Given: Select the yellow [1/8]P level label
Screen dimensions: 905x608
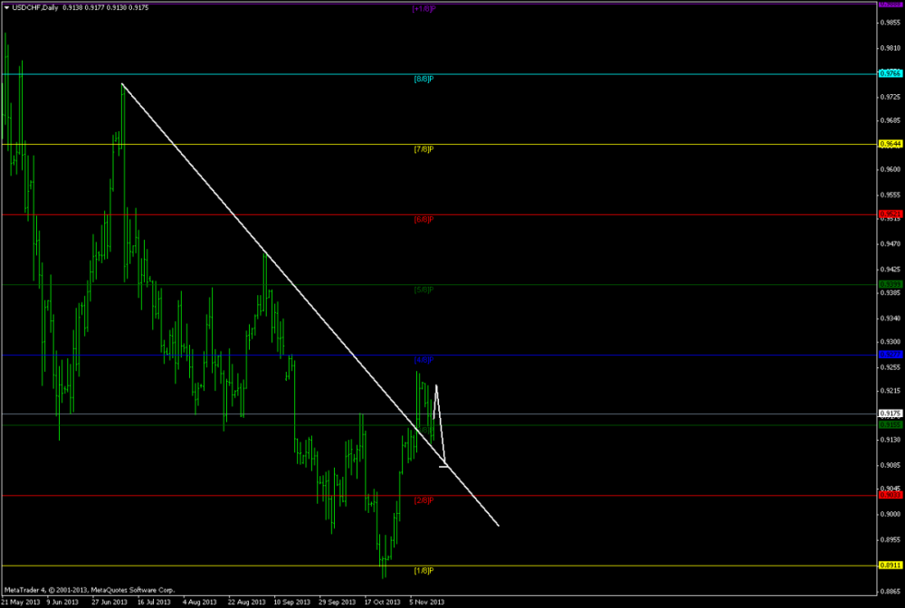Looking at the screenshot, I should (424, 571).
